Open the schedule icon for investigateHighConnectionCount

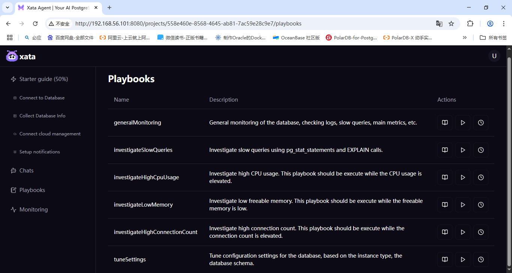pyautogui.click(x=481, y=232)
